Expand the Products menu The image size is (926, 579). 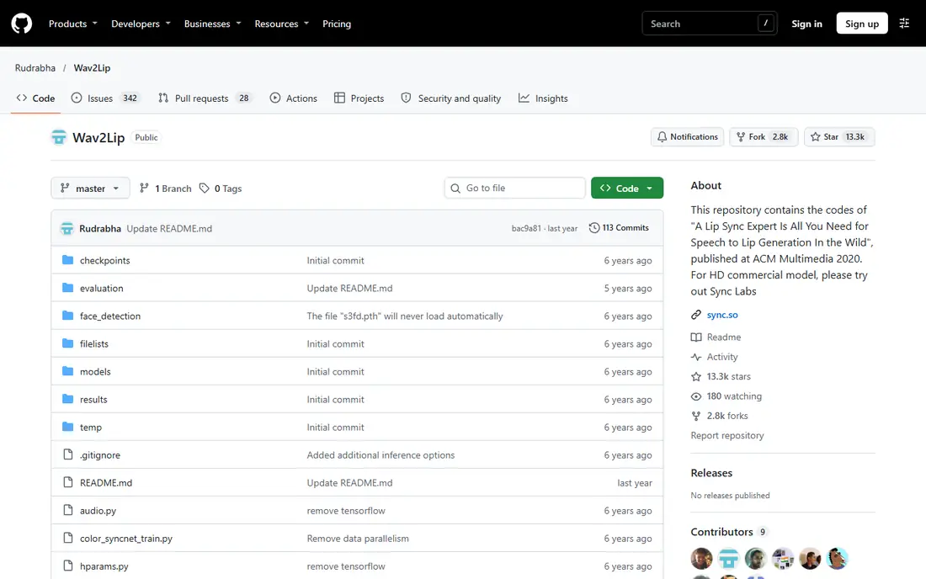[x=72, y=24]
